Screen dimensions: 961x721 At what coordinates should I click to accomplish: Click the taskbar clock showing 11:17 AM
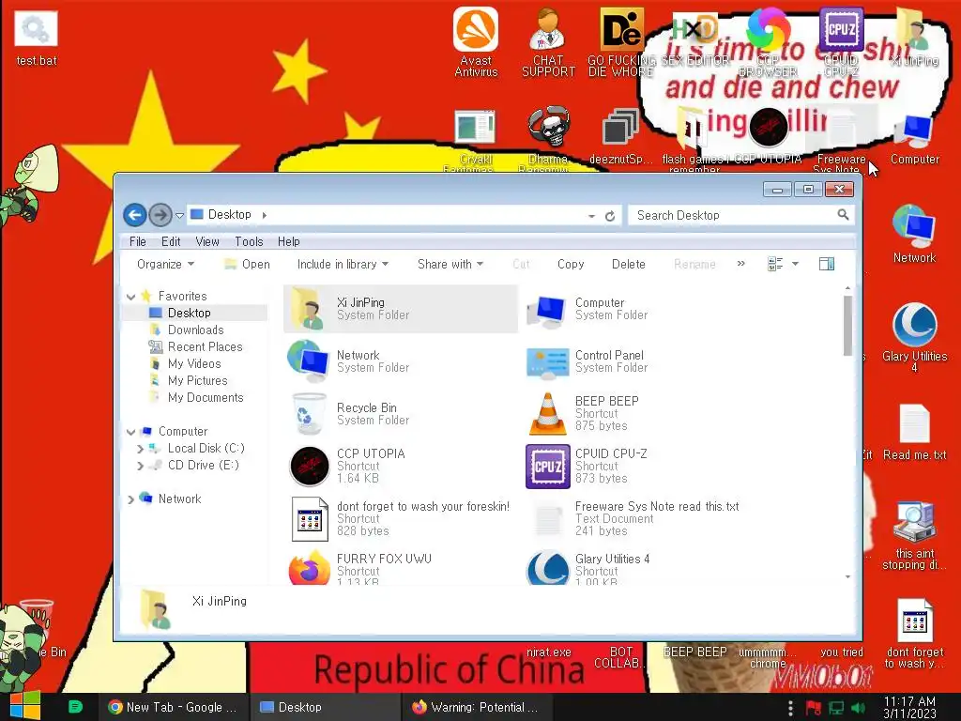909,707
